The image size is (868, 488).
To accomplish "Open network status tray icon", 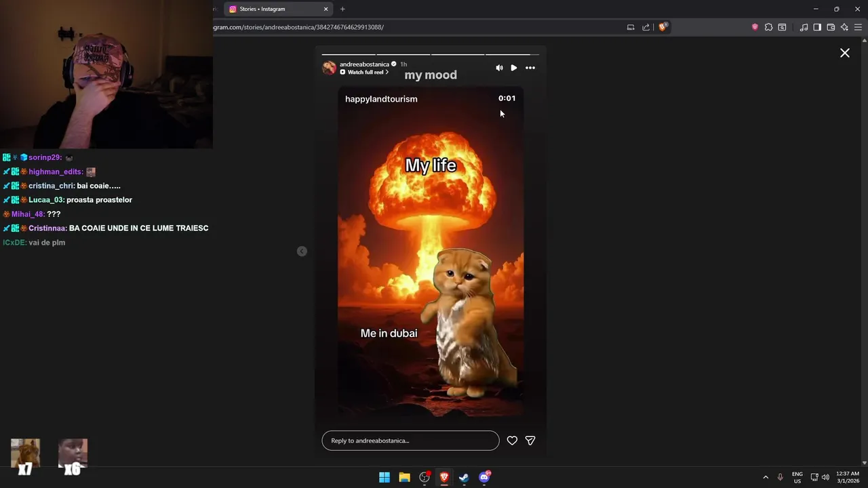I will point(814,477).
